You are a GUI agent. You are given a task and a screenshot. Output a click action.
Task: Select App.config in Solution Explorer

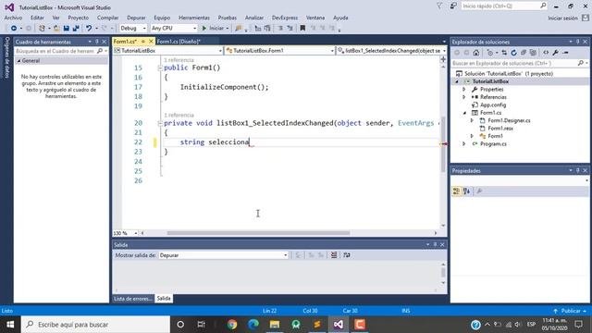(x=493, y=105)
